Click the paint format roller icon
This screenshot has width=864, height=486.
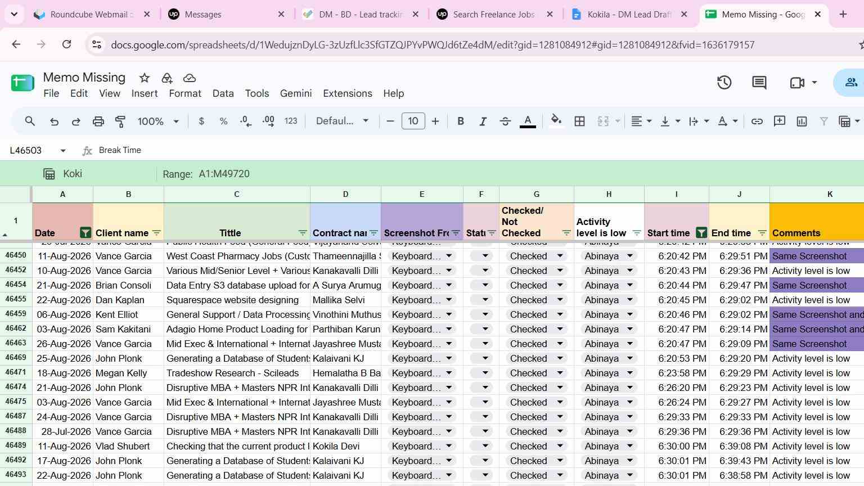(x=120, y=121)
